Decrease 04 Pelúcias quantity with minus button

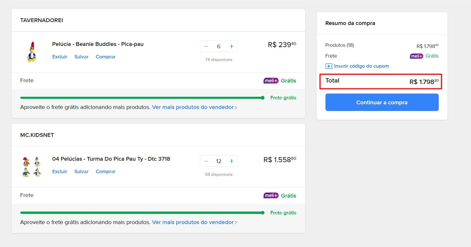tap(206, 161)
